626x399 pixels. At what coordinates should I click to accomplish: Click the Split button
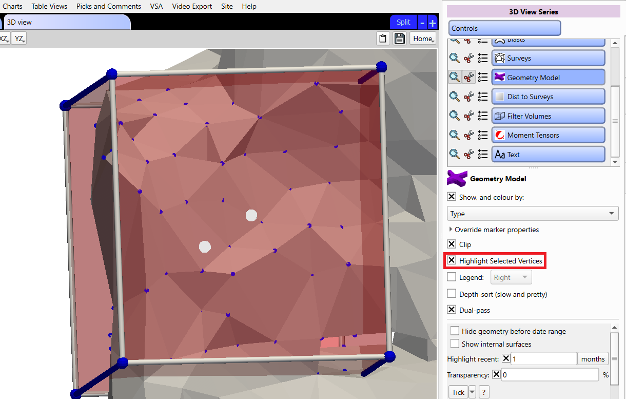[x=403, y=22]
